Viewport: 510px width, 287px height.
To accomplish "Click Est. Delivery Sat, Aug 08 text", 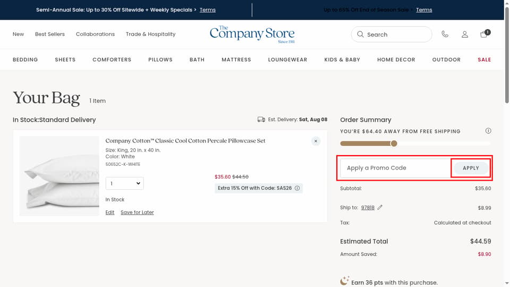I will pos(297,120).
